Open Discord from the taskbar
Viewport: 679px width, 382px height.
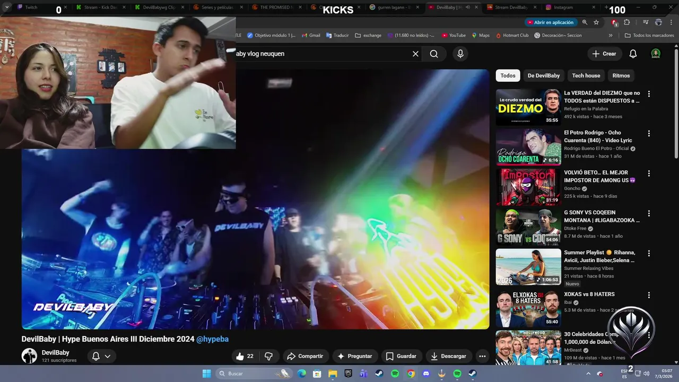(426, 374)
